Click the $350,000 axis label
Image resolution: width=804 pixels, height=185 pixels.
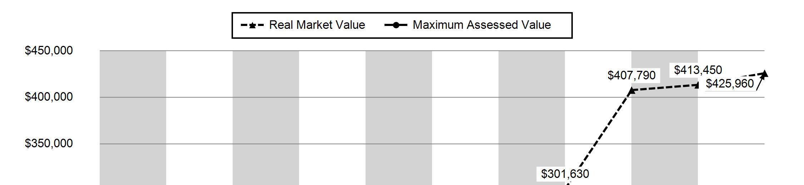coord(49,143)
